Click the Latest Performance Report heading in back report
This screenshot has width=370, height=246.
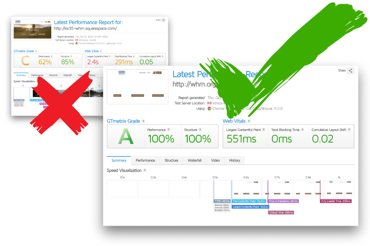tap(88, 22)
